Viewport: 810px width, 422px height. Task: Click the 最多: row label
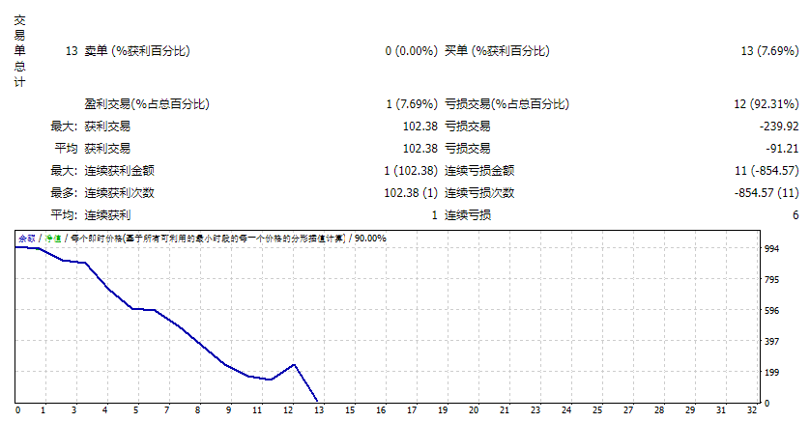pyautogui.click(x=64, y=193)
